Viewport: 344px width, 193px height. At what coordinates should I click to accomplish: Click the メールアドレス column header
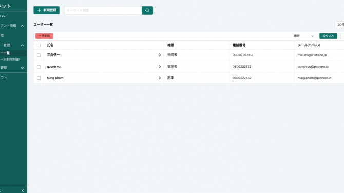(x=309, y=45)
